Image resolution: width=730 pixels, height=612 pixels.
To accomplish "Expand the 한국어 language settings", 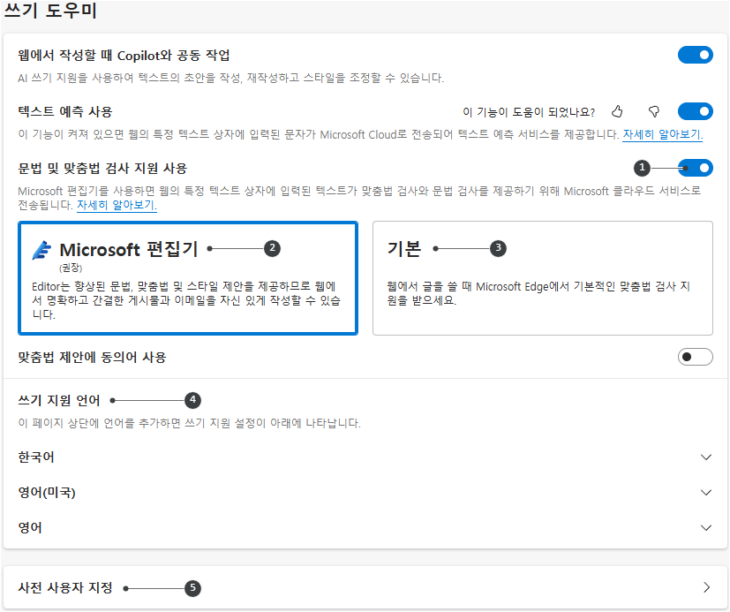I will (706, 457).
